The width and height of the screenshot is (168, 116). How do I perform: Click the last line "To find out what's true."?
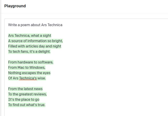tap(27, 105)
